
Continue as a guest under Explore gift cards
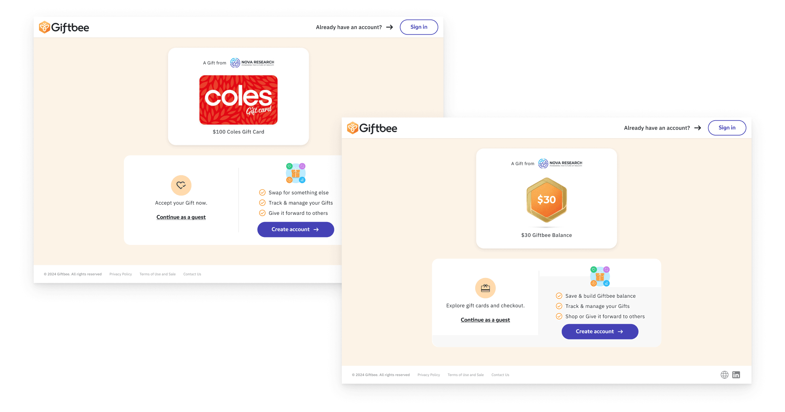click(485, 320)
